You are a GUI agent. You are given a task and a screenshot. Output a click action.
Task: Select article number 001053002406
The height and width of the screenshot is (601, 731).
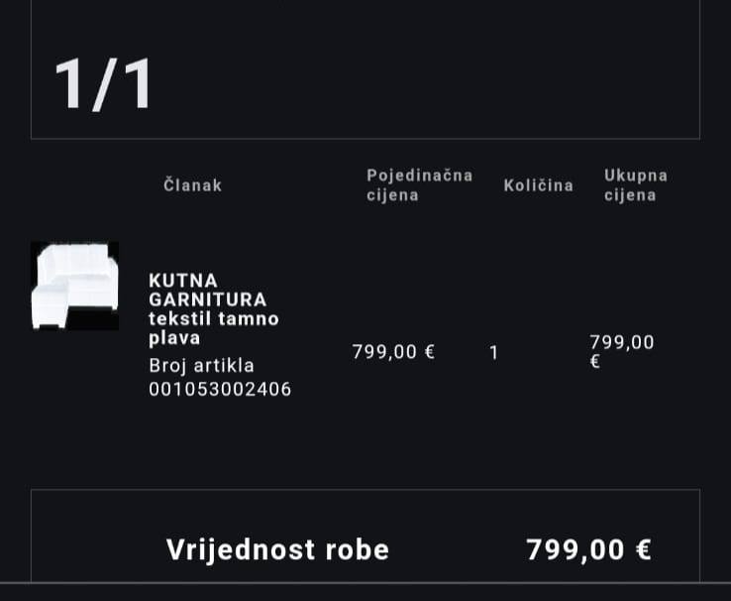220,389
